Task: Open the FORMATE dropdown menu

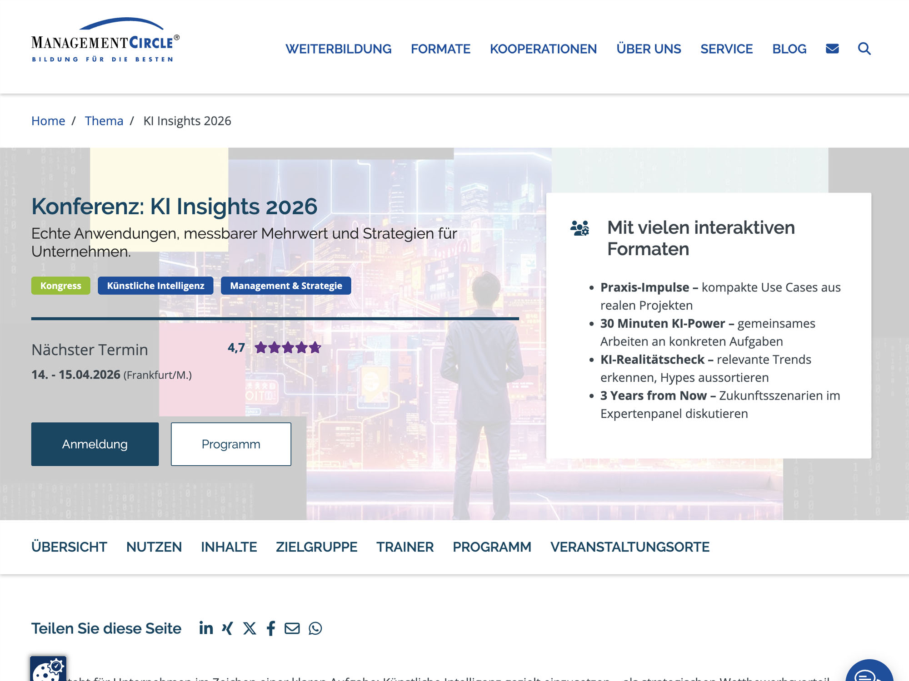Action: point(440,49)
